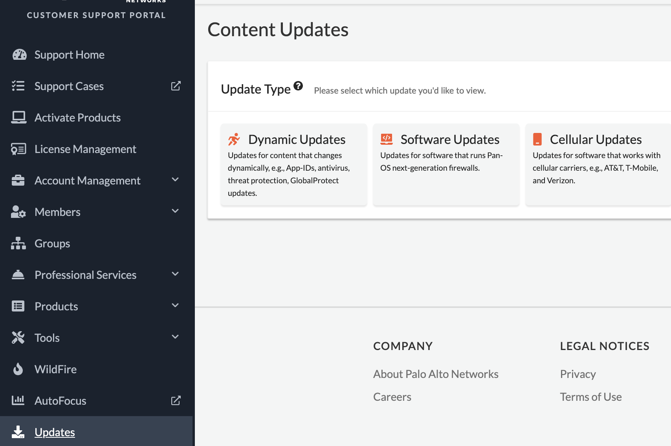Click the Activate Products laptop icon
Viewport: 671px width, 446px height.
tap(18, 117)
